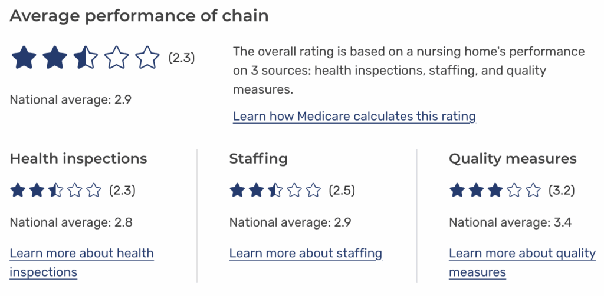The width and height of the screenshot is (604, 296).
Task: Click the Average performance of chain heading
Action: [x=139, y=16]
